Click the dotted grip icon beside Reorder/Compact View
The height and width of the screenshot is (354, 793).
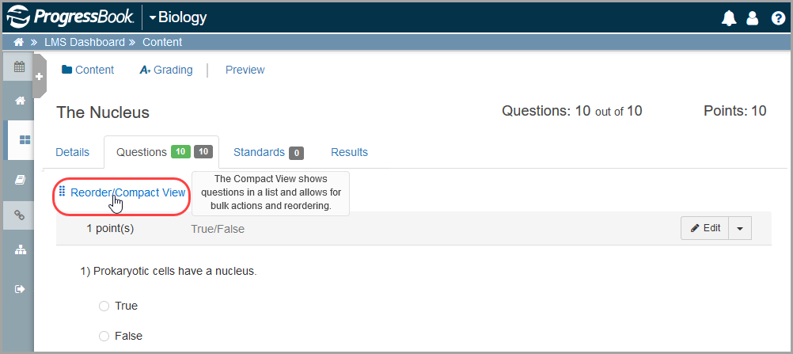click(x=63, y=192)
